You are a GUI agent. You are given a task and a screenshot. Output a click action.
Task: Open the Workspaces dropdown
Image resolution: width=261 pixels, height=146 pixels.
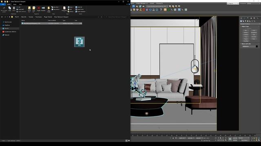click(253, 4)
